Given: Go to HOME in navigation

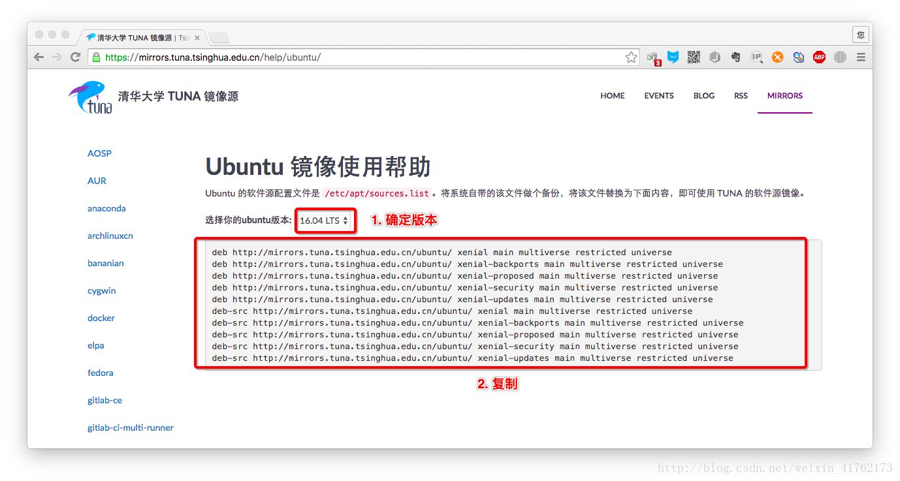Looking at the screenshot, I should [613, 96].
